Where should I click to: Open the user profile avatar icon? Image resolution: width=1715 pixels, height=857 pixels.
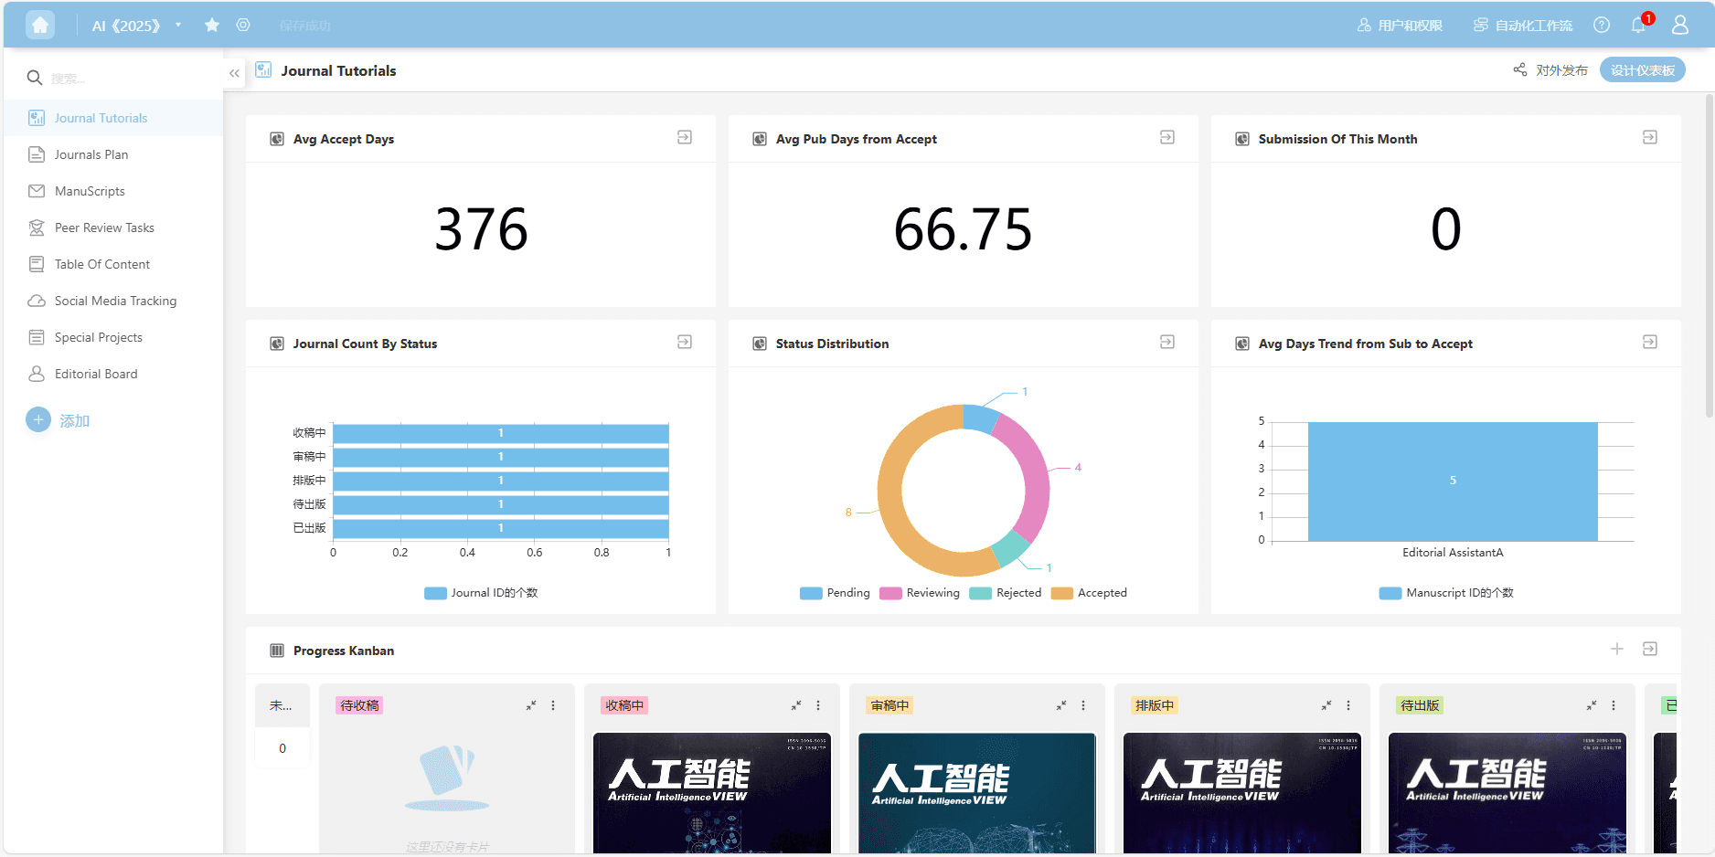point(1680,25)
